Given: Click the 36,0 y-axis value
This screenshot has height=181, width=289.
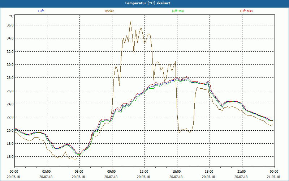Looking at the screenshot, I should tap(10, 25).
